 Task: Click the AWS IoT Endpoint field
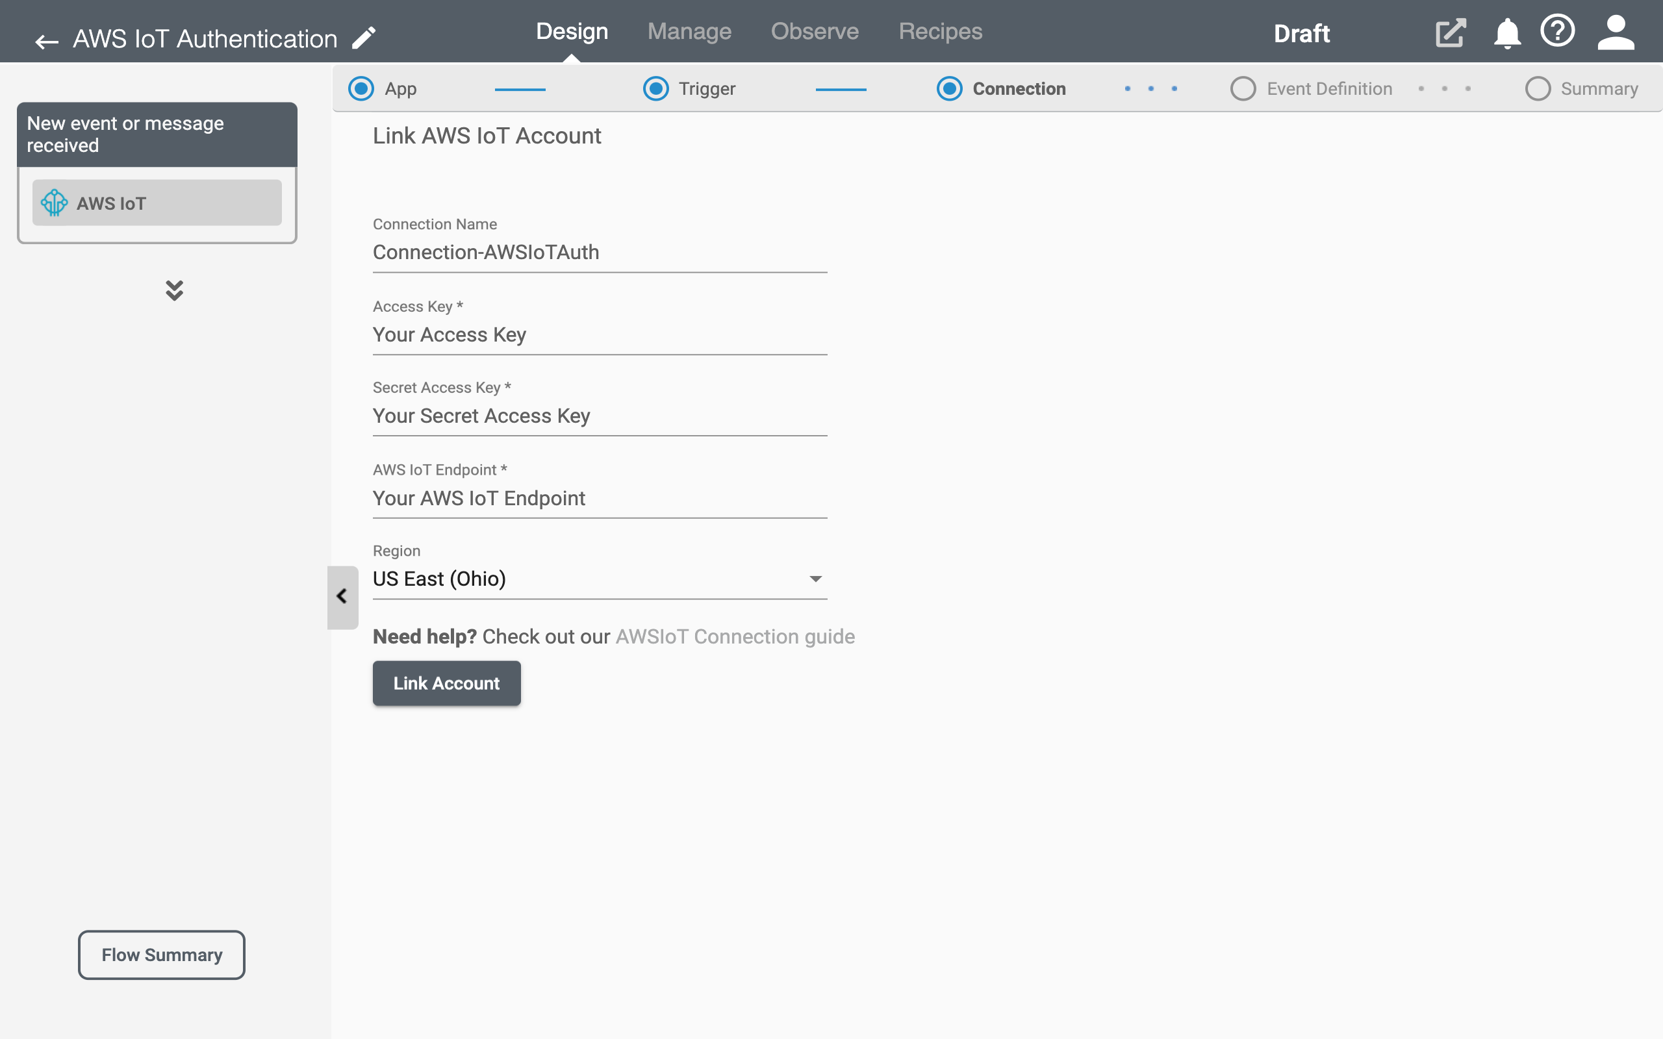click(x=600, y=498)
